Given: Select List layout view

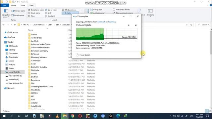Looking at the screenshot, I should (x=48, y=13).
